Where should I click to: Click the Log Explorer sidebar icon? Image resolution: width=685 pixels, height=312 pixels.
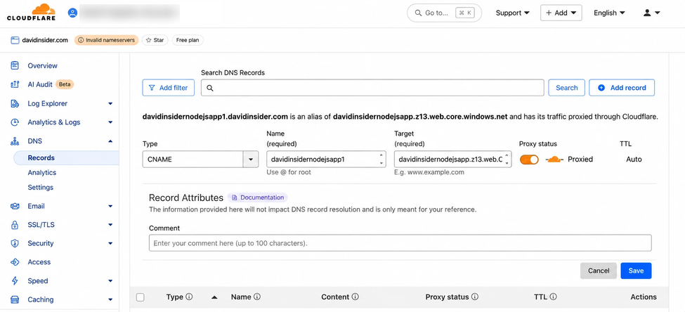(15, 103)
